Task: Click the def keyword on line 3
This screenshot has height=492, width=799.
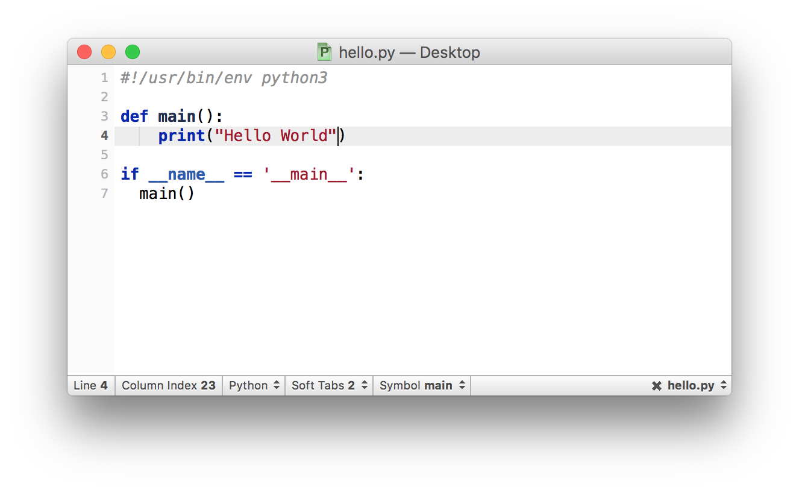Action: point(134,116)
